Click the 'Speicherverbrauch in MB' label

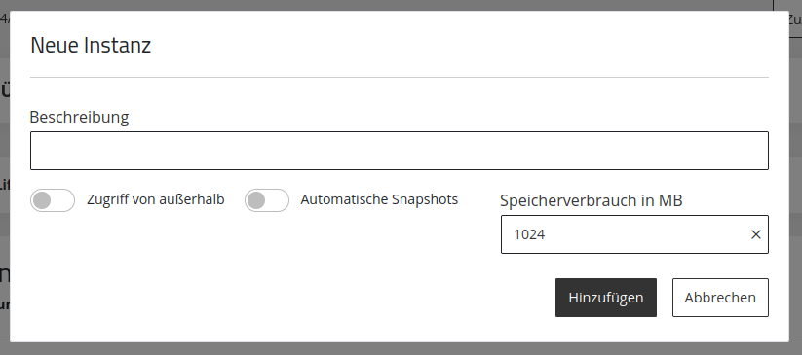click(592, 200)
